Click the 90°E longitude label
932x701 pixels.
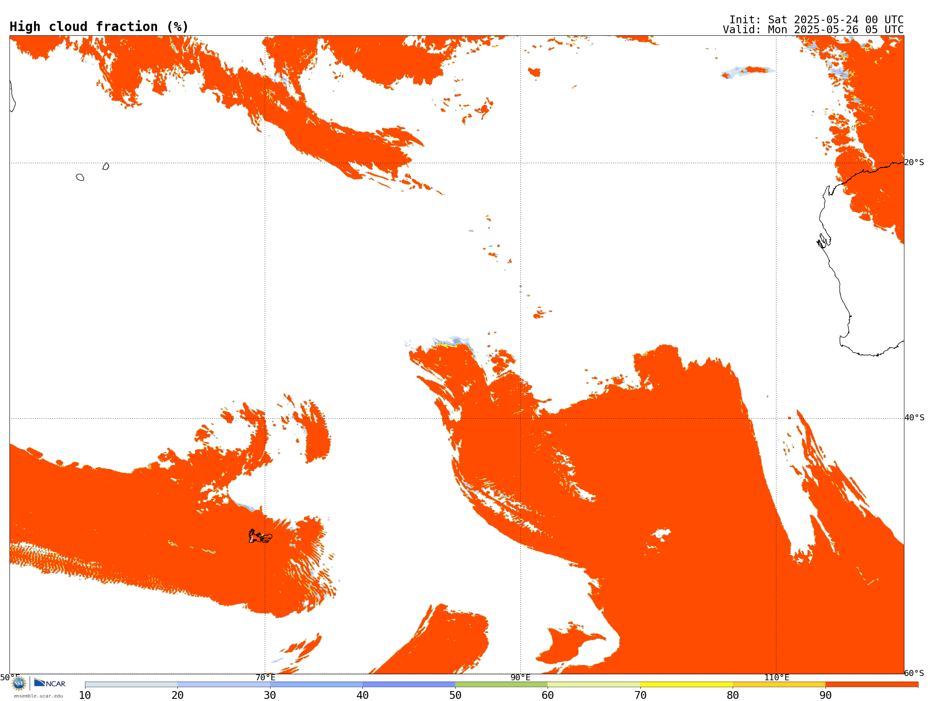pos(520,677)
